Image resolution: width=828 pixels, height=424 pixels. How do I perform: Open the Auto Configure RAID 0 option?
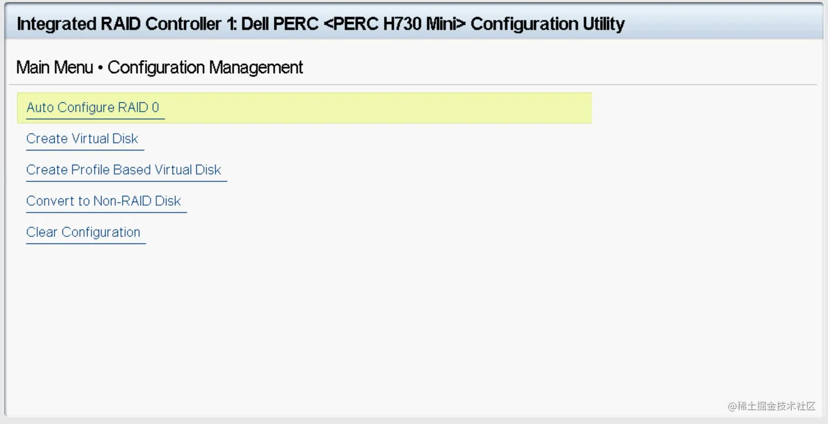coord(93,107)
